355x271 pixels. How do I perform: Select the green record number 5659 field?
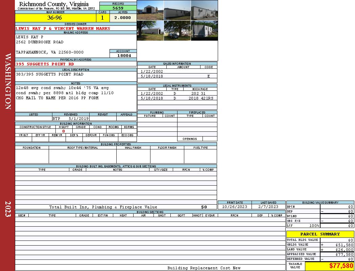pyautogui.click(x=118, y=8)
